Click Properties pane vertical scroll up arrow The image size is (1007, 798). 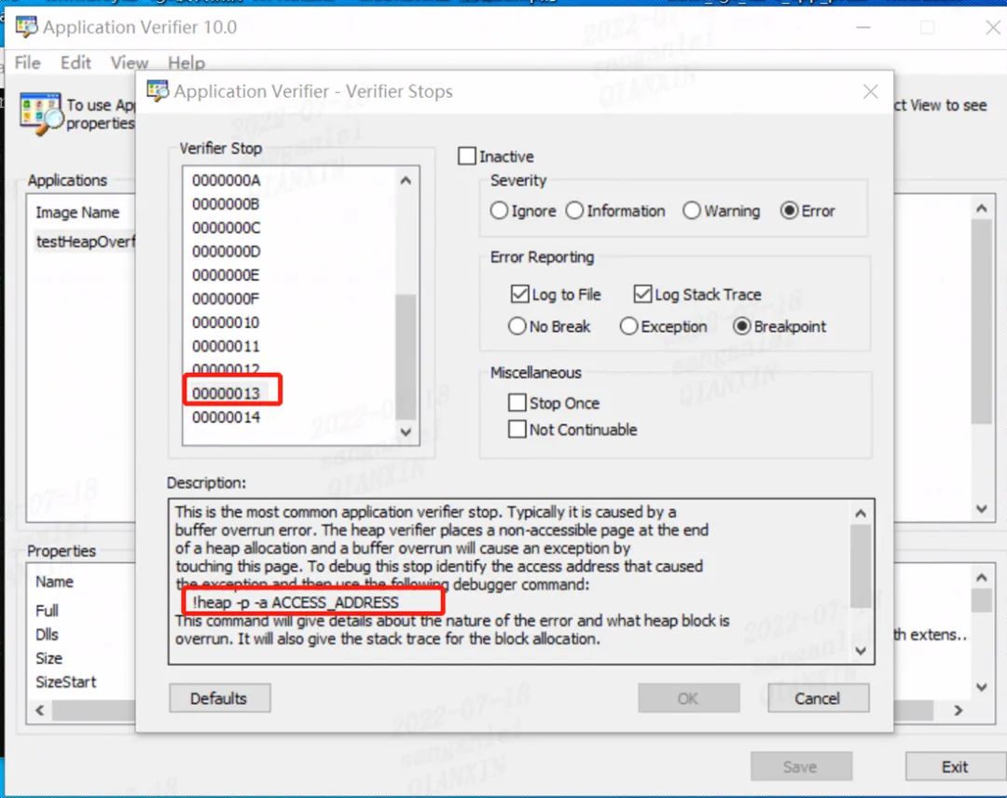[981, 577]
